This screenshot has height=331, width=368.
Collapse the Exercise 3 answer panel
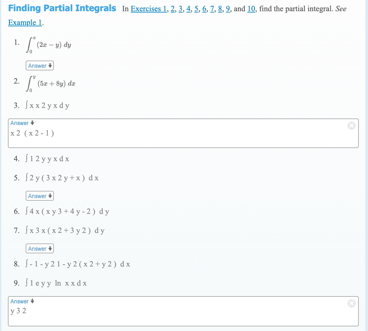(x=22, y=123)
